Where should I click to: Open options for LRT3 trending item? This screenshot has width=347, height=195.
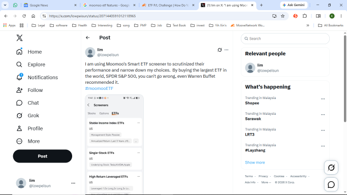click(323, 131)
